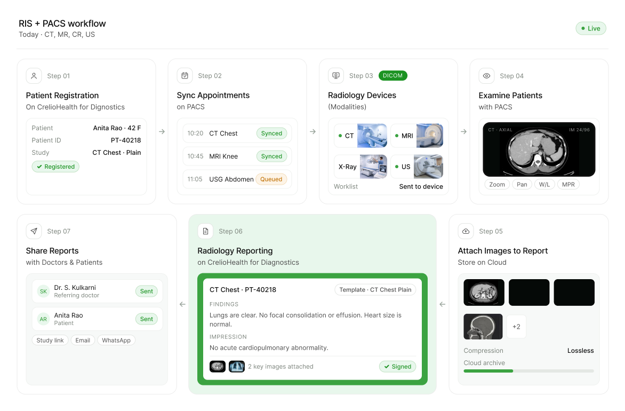Click the Step 02 calendar icon
The height and width of the screenshot is (411, 625).
click(x=185, y=76)
